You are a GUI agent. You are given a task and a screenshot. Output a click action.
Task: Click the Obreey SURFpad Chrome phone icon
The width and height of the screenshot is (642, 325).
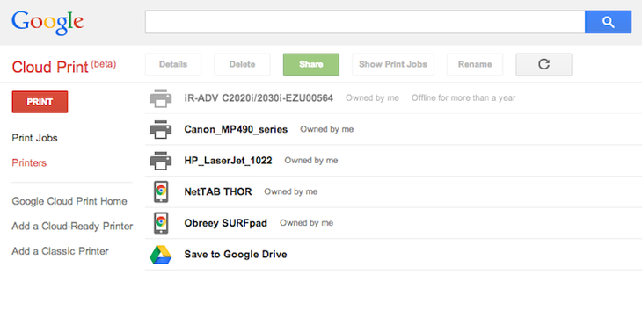pyautogui.click(x=161, y=223)
